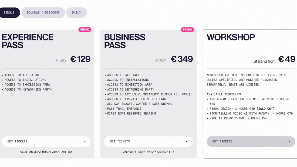
Task: Select the SINGLE tickets tab
Action: coord(9,13)
